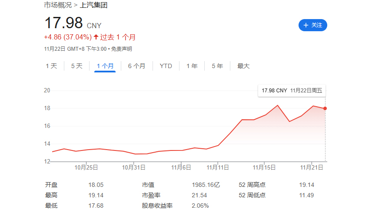Click the 开盘 value 18.05

[96, 185]
